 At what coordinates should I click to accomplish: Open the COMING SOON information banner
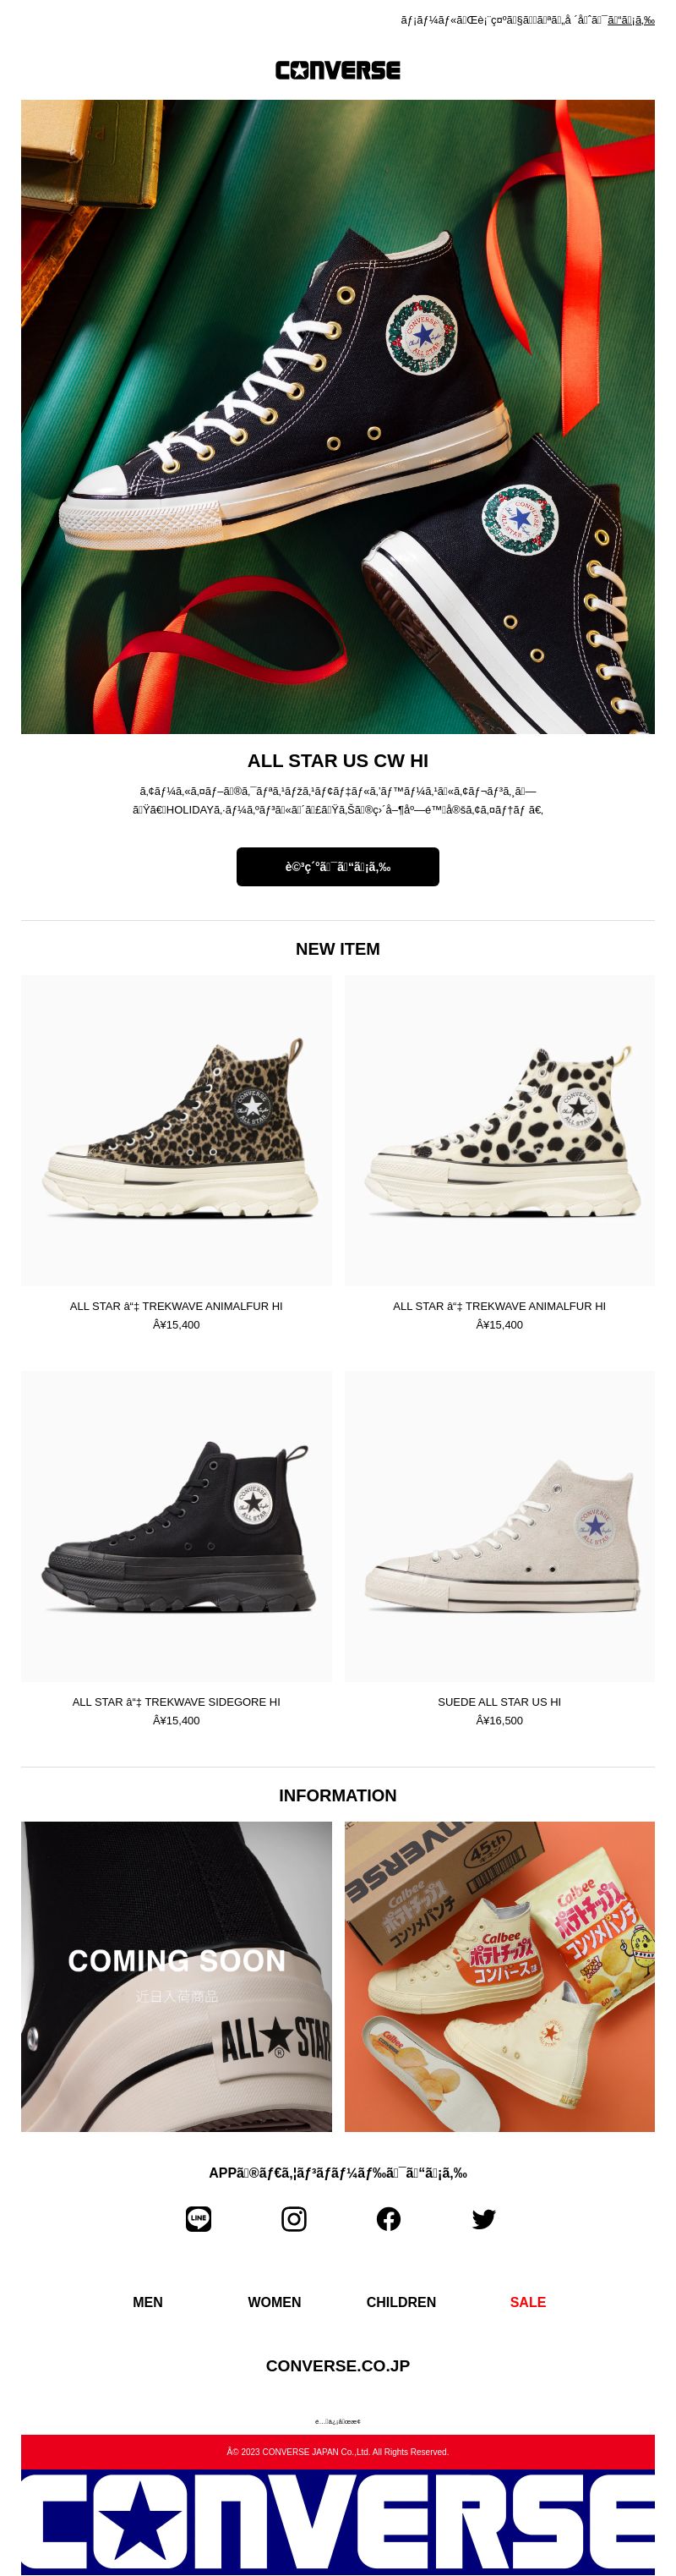177,1976
